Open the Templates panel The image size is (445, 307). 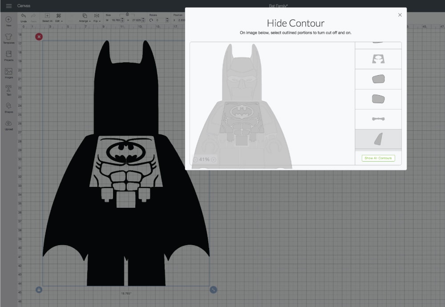[x=8, y=37]
